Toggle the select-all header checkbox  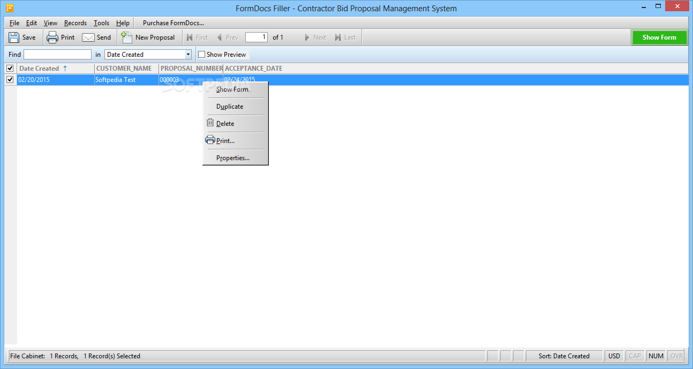point(10,69)
